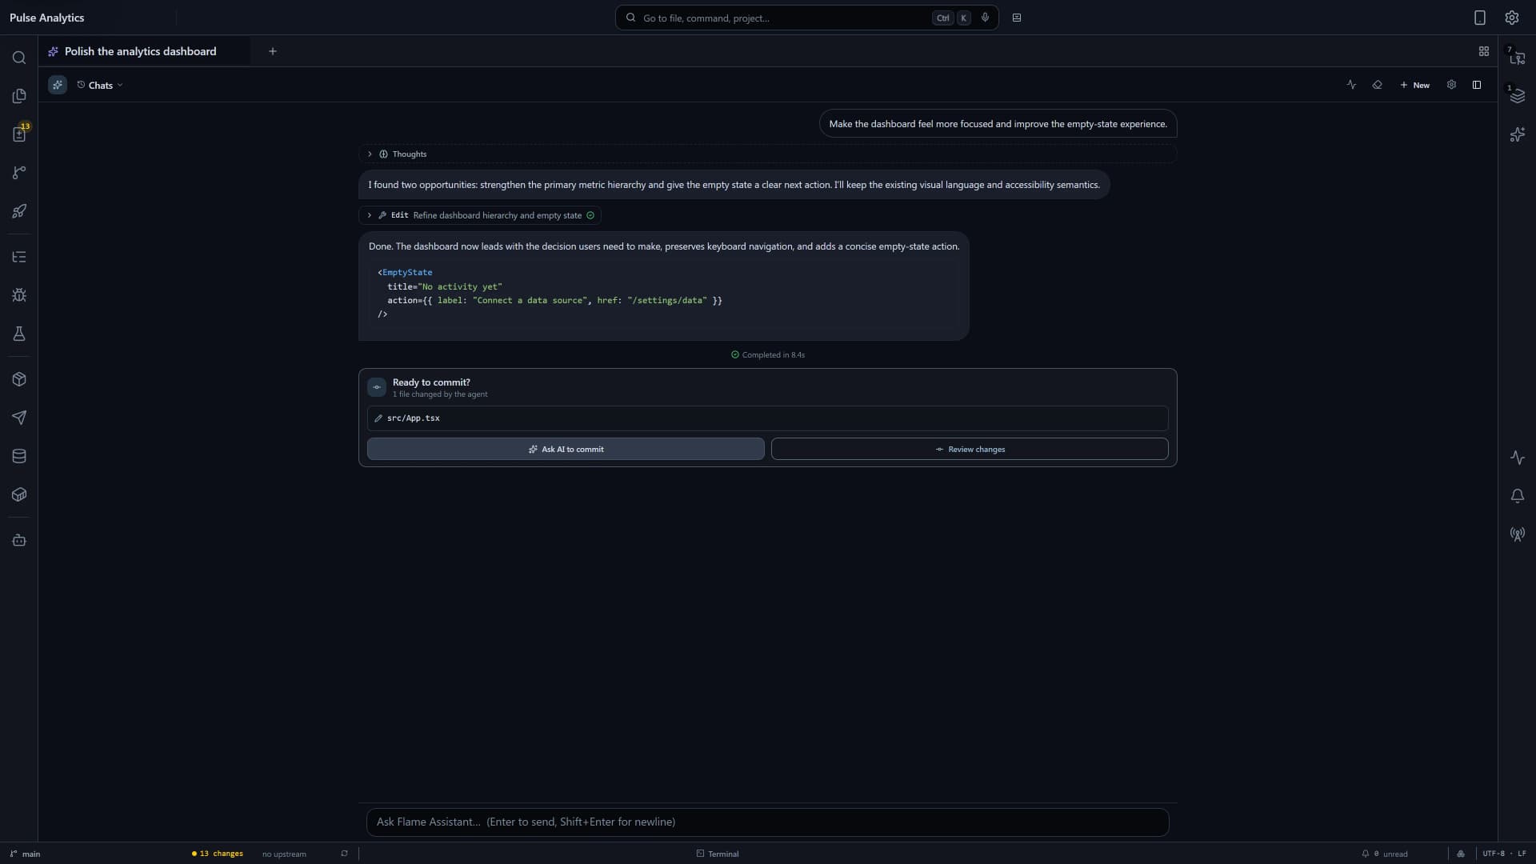Image resolution: width=1536 pixels, height=864 pixels.
Task: Open right sidebar folder-branch icon with badge 7
Action: (1517, 58)
